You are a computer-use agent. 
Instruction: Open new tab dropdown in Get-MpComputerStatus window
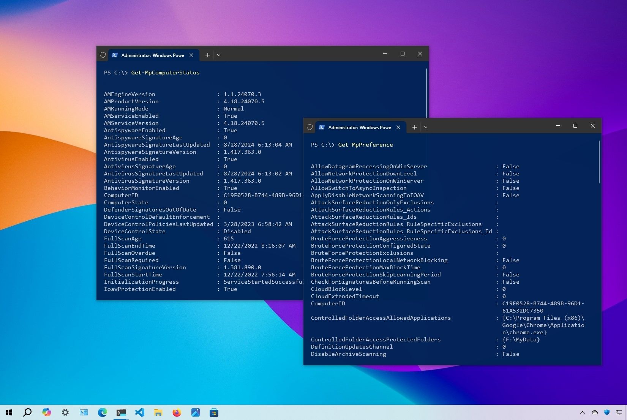point(219,55)
